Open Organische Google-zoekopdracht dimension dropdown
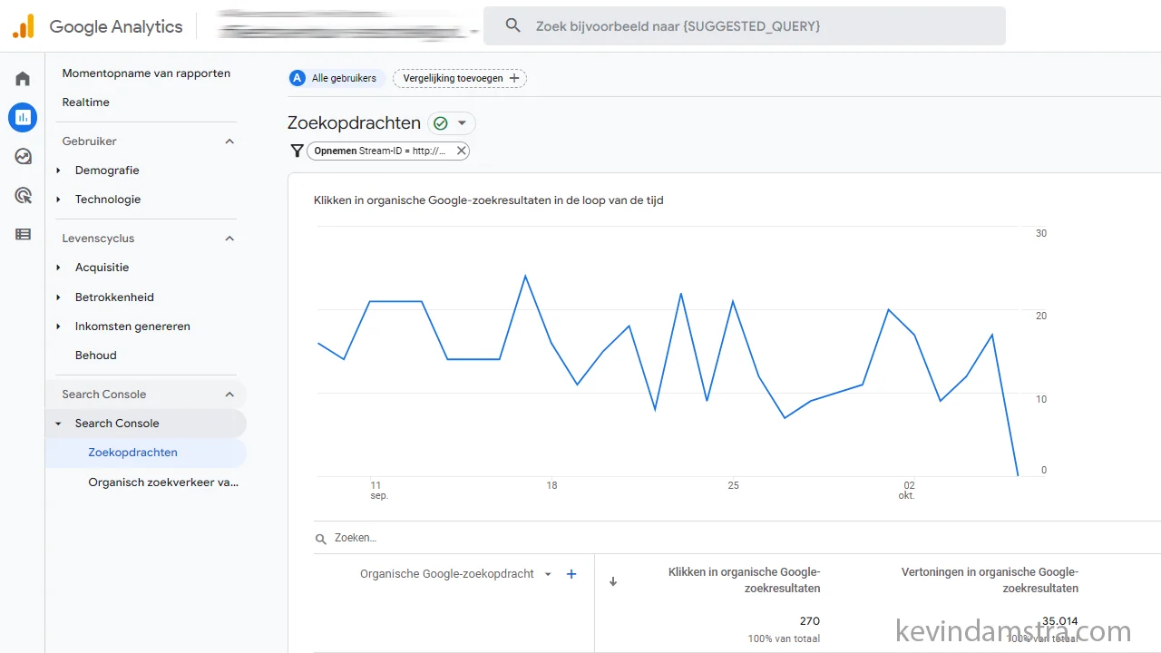Image resolution: width=1161 pixels, height=653 pixels. tap(548, 574)
